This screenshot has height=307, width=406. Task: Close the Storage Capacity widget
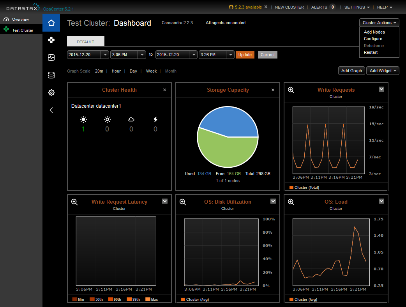tap(273, 90)
